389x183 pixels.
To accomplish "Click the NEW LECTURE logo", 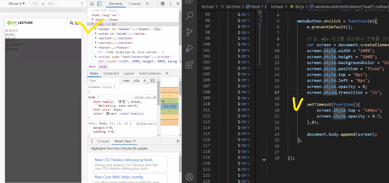I will (20, 23).
